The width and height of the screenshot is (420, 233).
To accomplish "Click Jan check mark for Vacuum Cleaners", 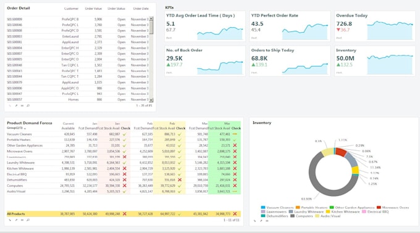I will pyautogui.click(x=124, y=134).
